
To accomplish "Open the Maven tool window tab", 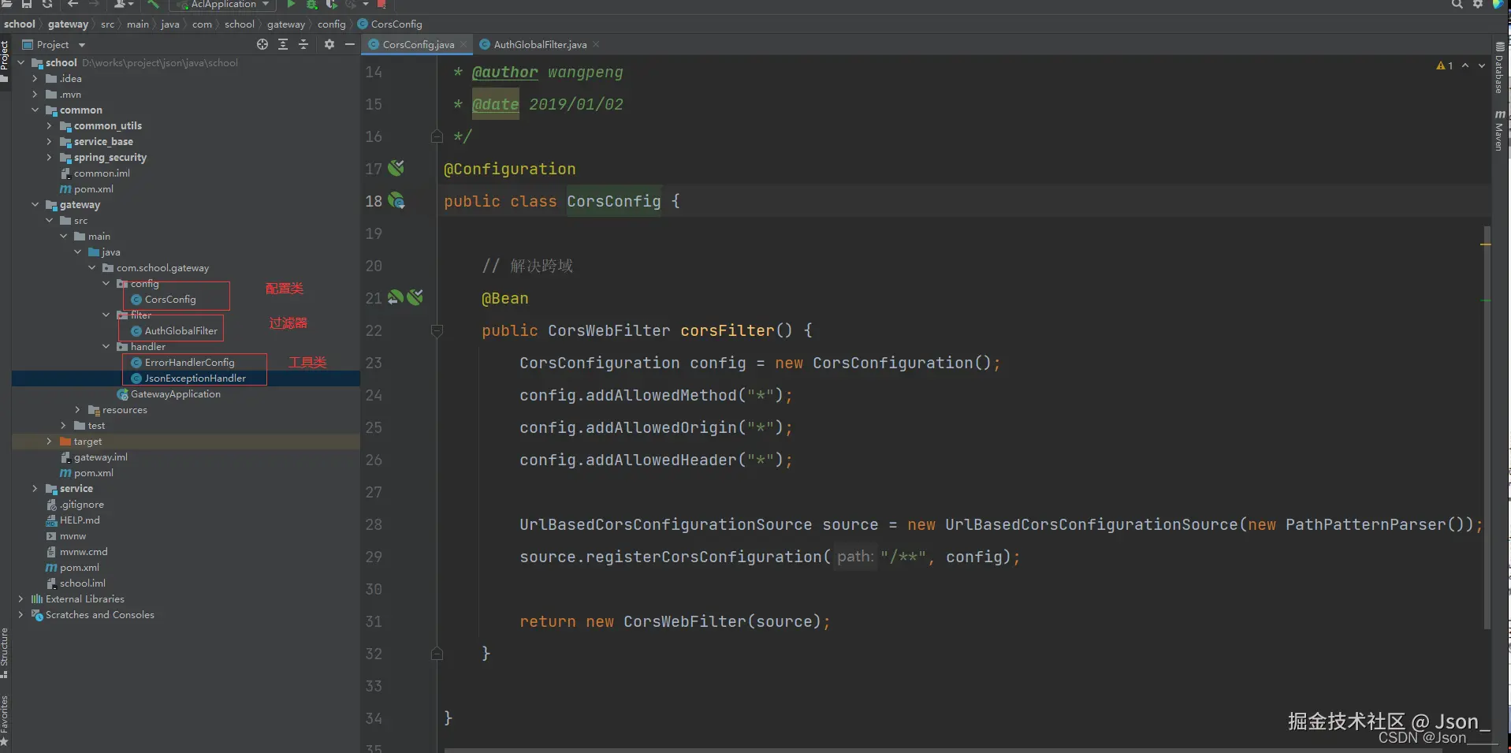I will [1499, 131].
